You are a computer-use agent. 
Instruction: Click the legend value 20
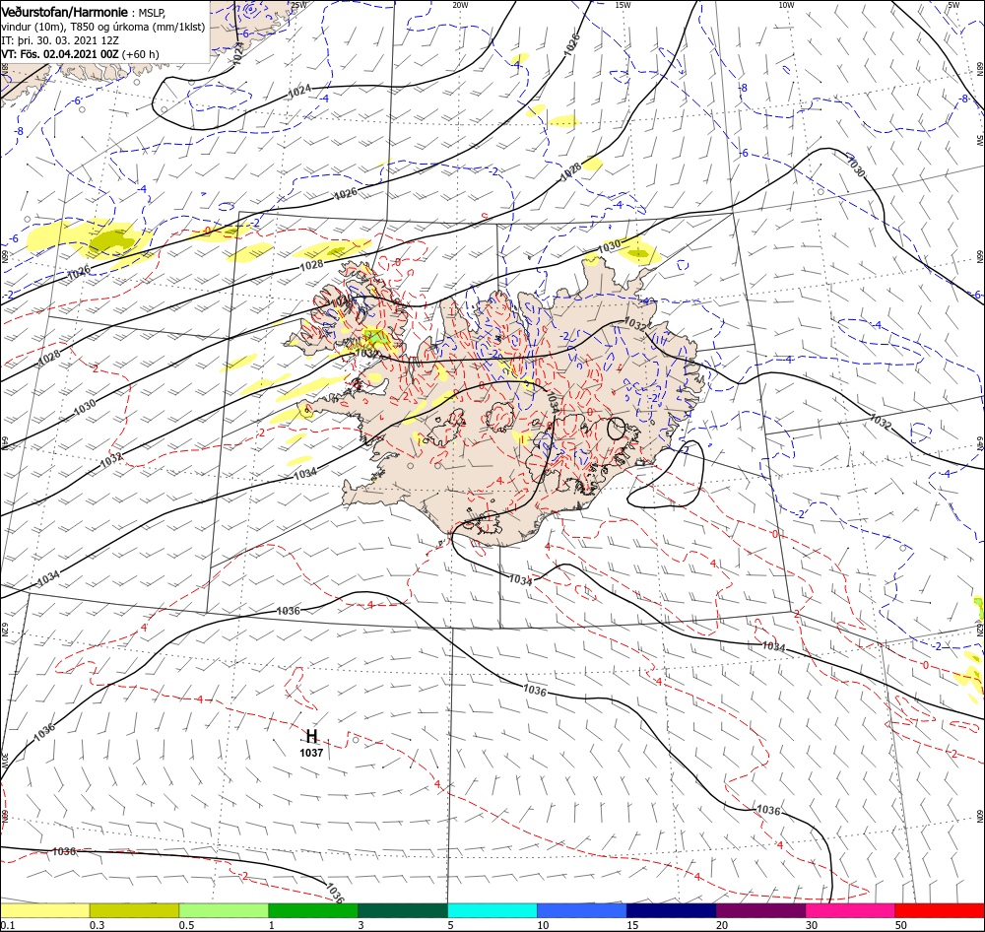click(722, 925)
